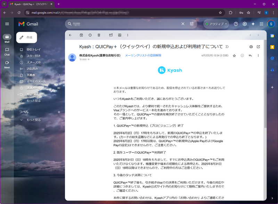This screenshot has width=278, height=204.
Task: Collapse the side panel with the bottom arrow
Action: tap(272, 198)
